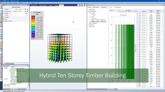Select the arrow pointer tool in left toolbar
The image size is (165, 92).
click(x=1, y=6)
